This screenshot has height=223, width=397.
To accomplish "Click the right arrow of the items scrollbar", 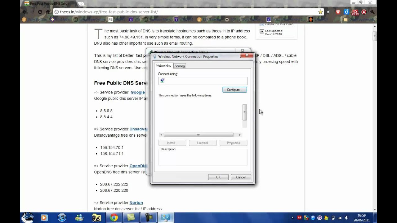I will (x=240, y=135).
